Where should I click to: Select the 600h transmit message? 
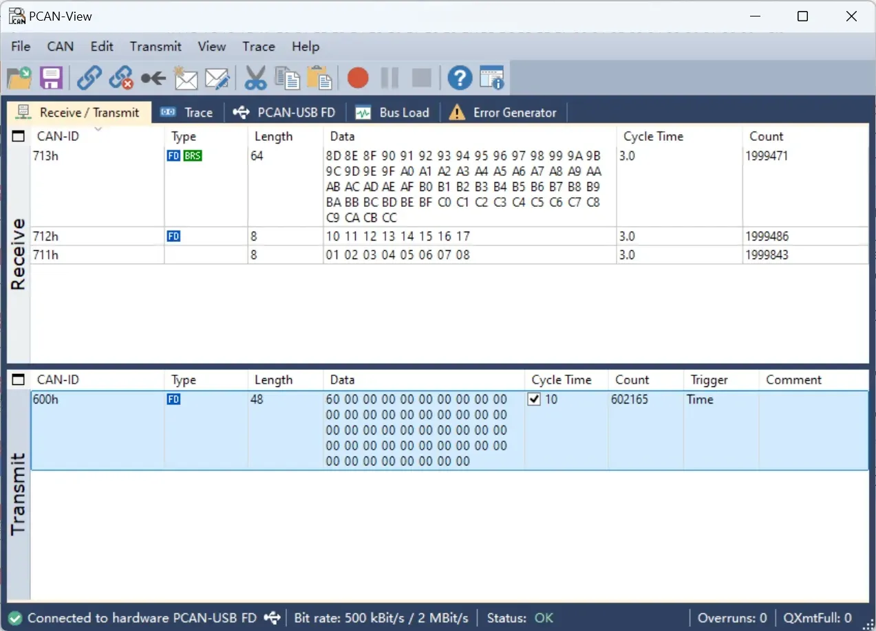click(449, 430)
